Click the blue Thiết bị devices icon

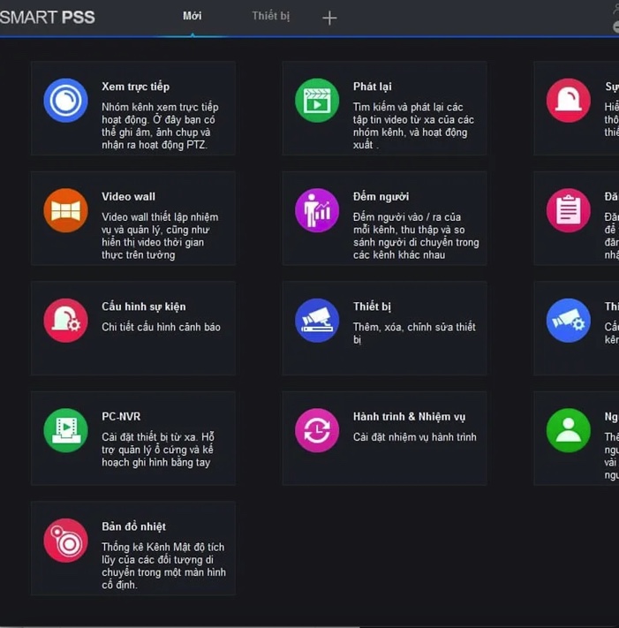click(x=317, y=321)
